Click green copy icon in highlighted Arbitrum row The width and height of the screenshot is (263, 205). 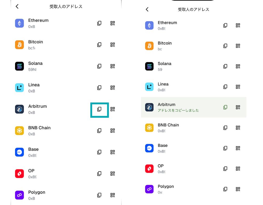pos(225,107)
